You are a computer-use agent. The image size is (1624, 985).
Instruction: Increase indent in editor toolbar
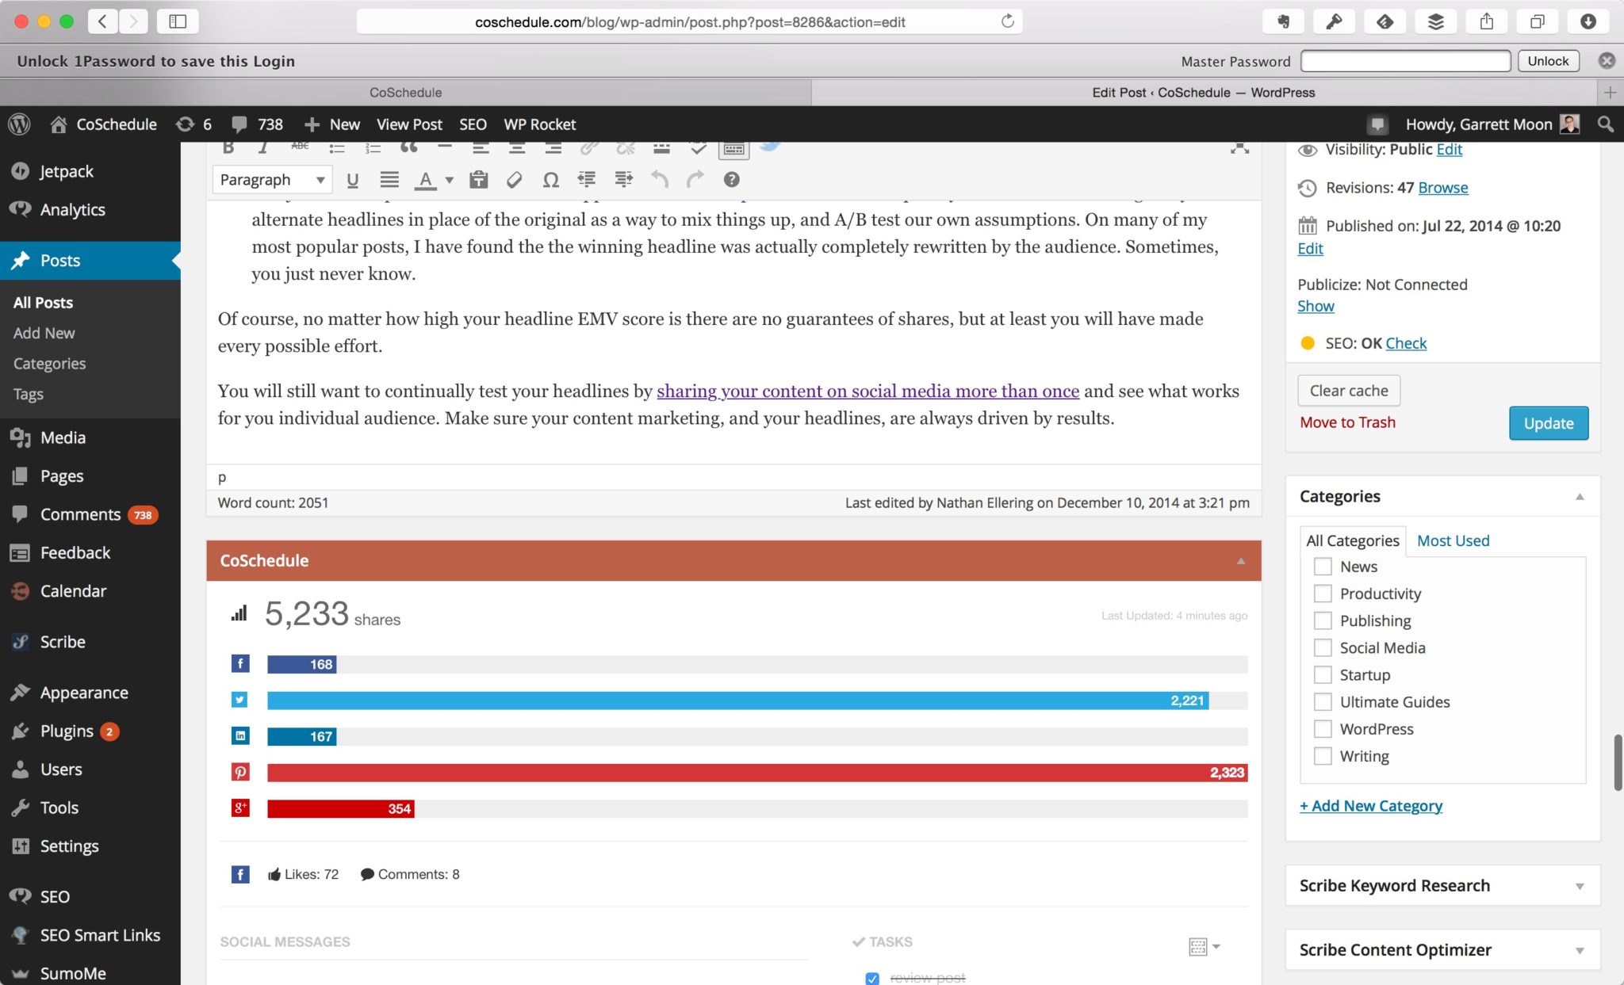click(624, 180)
